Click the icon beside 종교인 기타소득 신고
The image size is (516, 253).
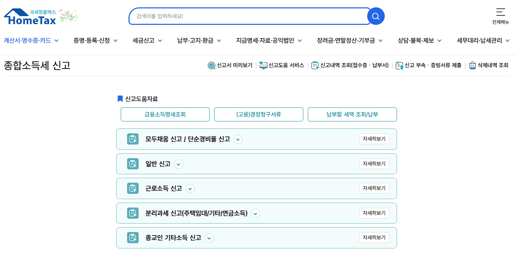point(133,238)
